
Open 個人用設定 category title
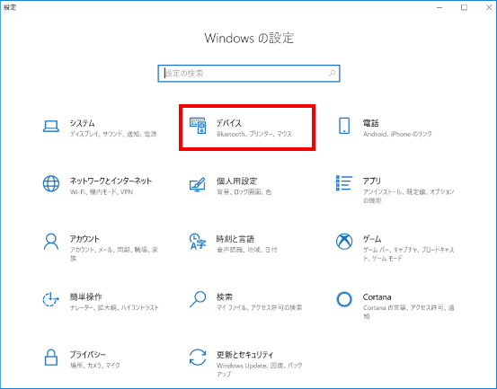point(236,181)
